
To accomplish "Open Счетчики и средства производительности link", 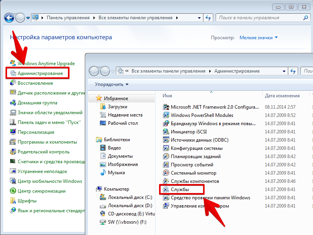I will click(x=51, y=161).
